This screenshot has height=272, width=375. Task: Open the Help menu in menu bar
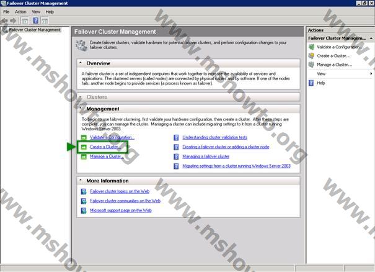[50, 12]
